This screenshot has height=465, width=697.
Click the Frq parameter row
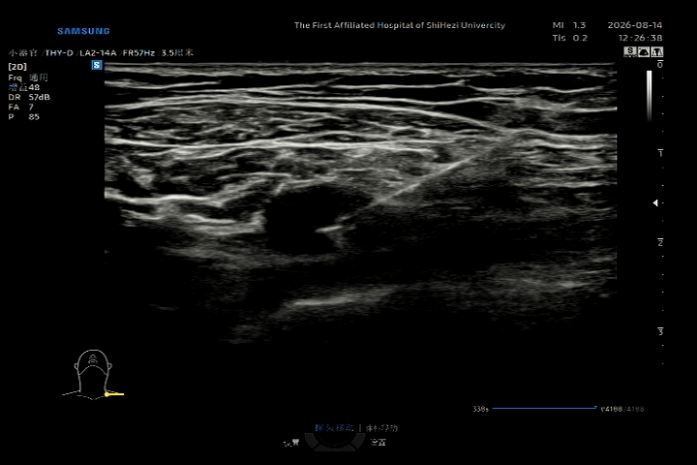point(28,77)
